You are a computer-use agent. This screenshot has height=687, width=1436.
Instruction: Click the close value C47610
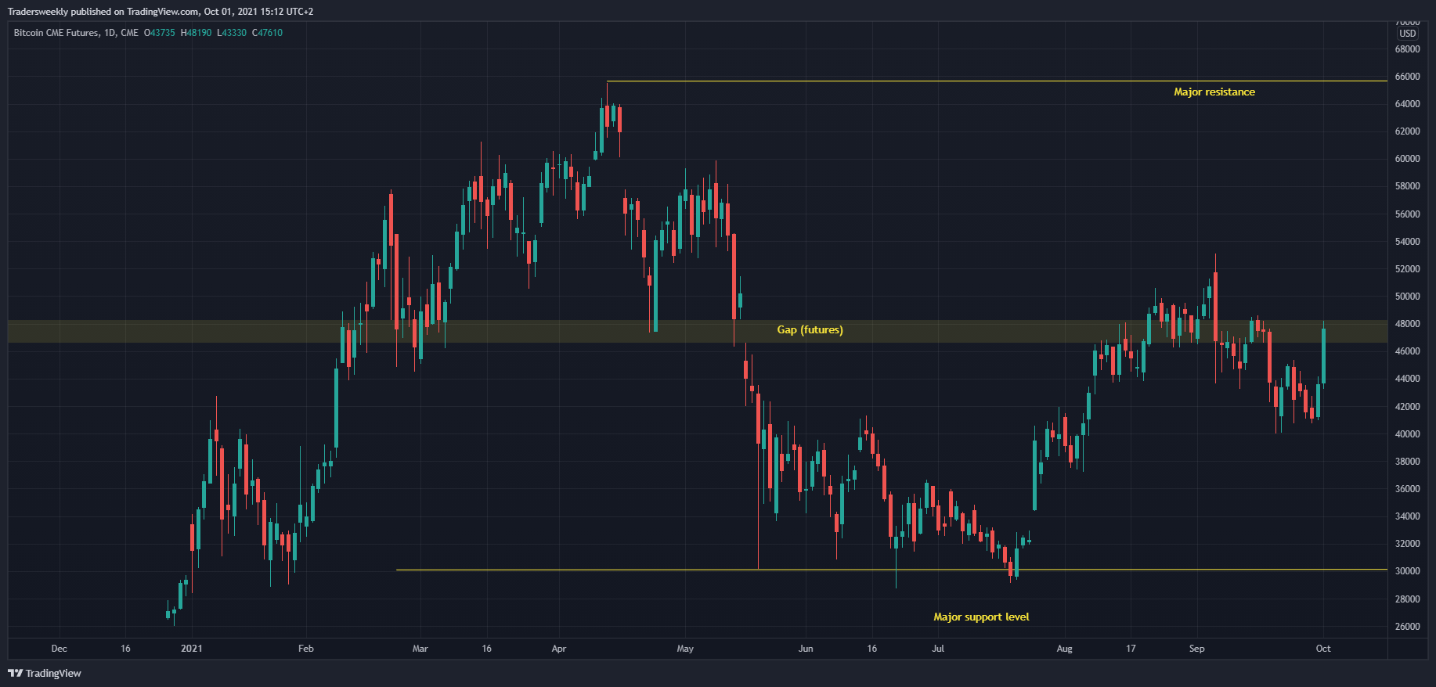[x=267, y=33]
